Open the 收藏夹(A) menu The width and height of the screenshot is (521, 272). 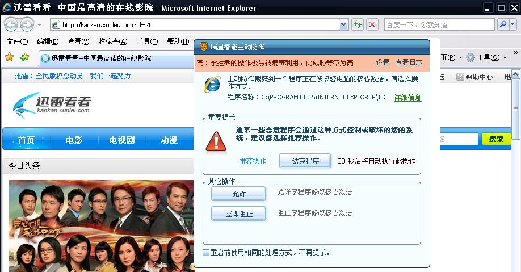coord(112,41)
